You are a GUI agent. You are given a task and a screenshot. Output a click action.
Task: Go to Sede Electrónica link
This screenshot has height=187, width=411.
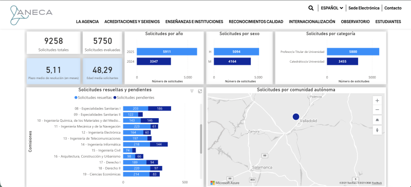pyautogui.click(x=364, y=8)
